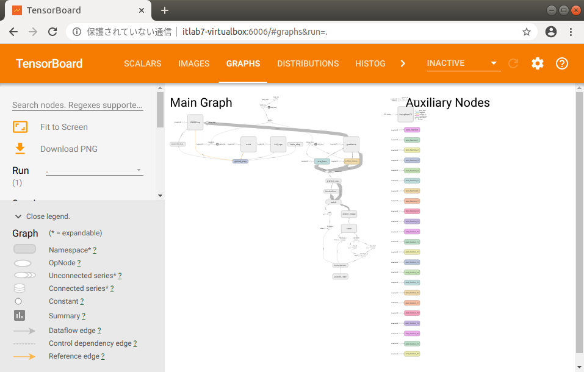Click the sidebar scrollbar down arrow
The width and height of the screenshot is (584, 372).
pos(160,196)
